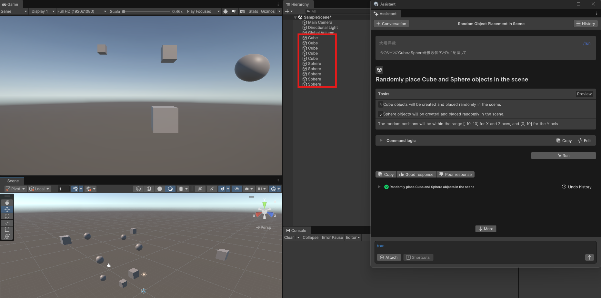Select the Scale tool
601x298 pixels.
[7, 223]
